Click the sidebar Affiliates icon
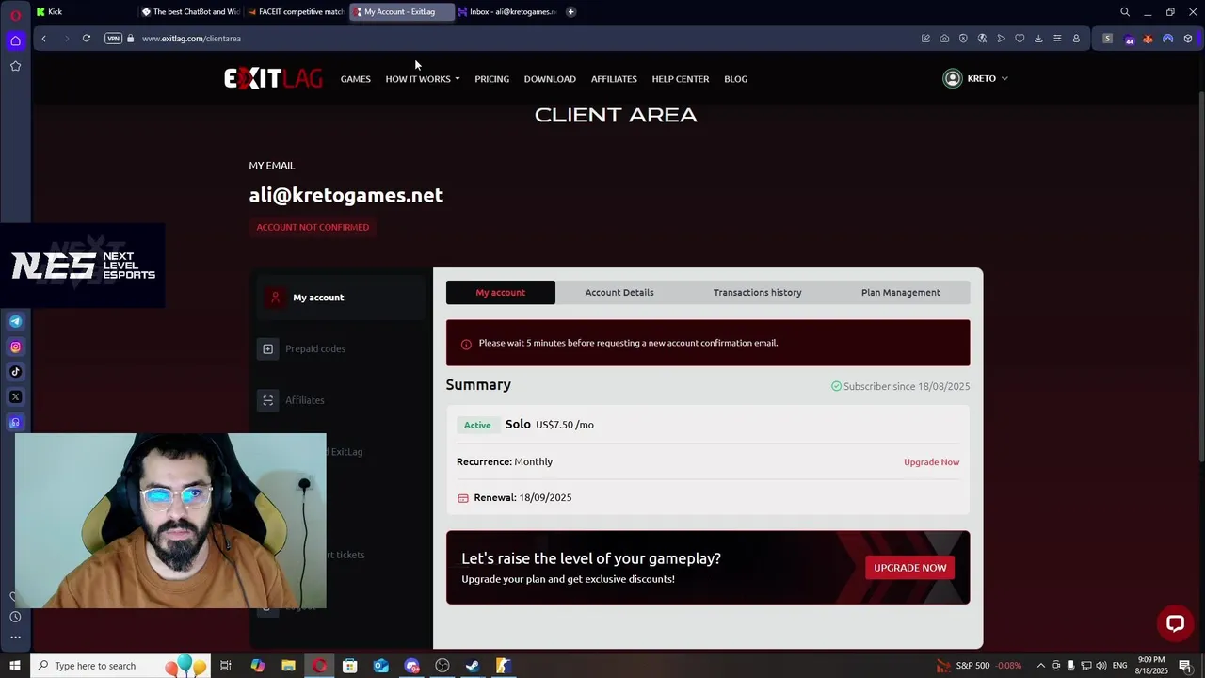The image size is (1205, 678). pos(267,400)
